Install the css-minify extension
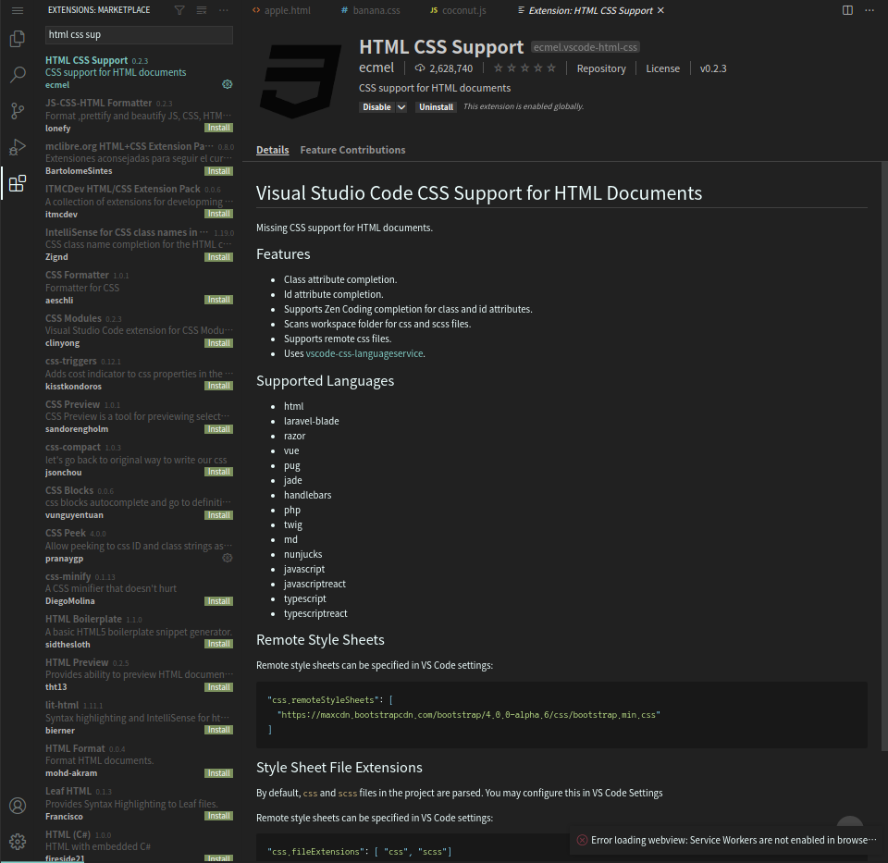This screenshot has width=888, height=863. [218, 601]
